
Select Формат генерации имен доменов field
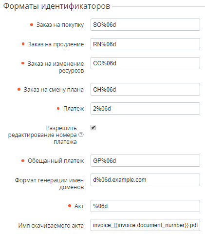(145, 180)
